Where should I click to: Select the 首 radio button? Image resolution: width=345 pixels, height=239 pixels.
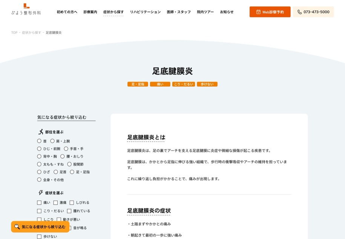point(39,141)
